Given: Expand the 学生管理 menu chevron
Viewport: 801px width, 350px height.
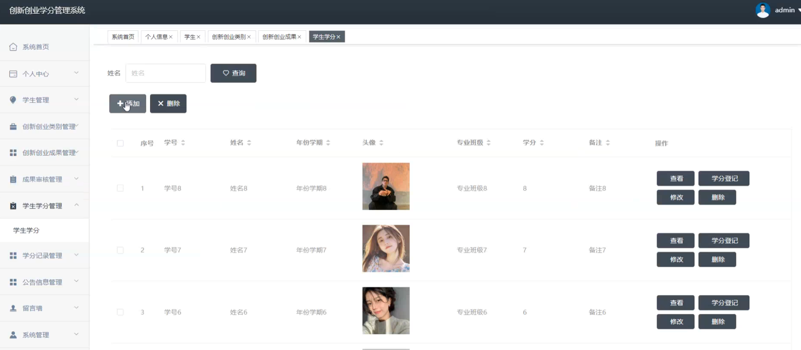Looking at the screenshot, I should click(77, 99).
